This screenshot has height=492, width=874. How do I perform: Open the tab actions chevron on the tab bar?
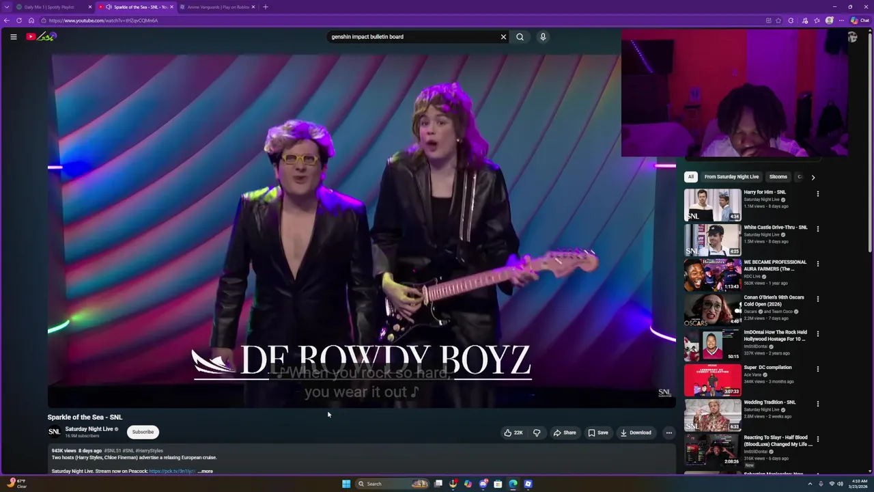[7, 7]
